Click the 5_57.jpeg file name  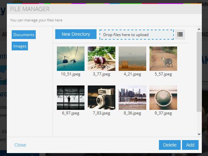[163, 74]
